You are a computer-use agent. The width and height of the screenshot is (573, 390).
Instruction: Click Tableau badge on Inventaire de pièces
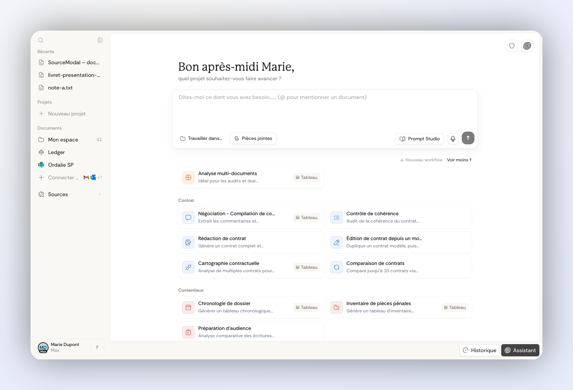455,307
